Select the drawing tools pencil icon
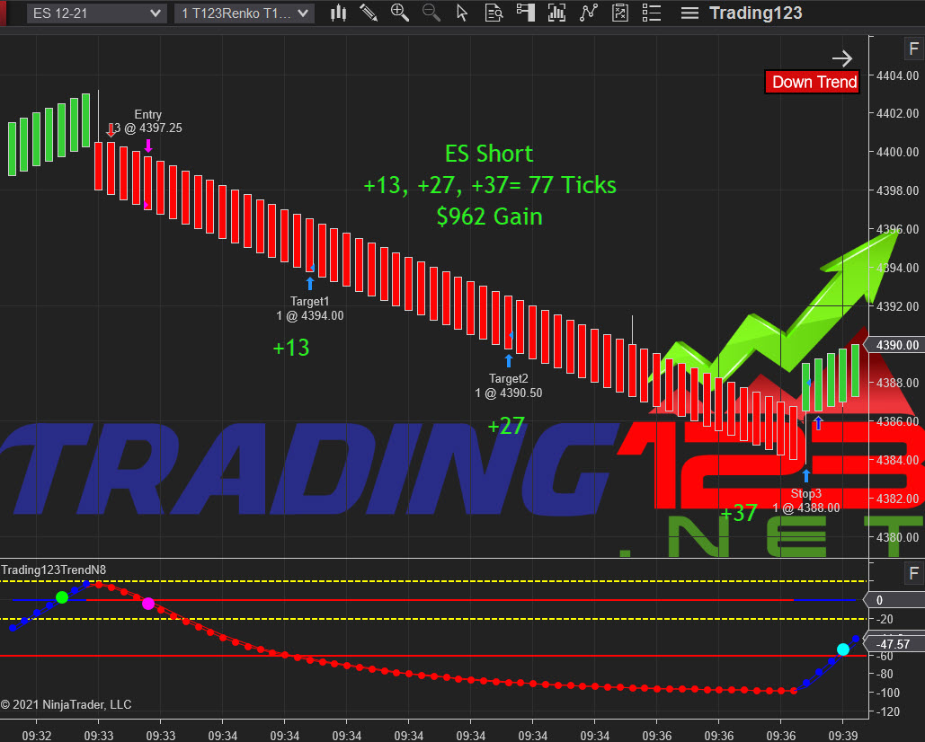Screen dimensions: 925x742 [369, 13]
